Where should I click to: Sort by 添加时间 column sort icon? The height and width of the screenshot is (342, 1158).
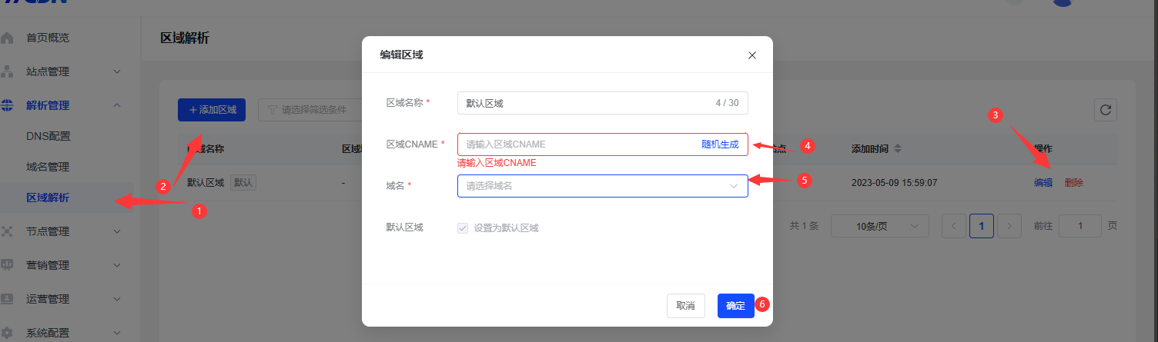tap(897, 148)
